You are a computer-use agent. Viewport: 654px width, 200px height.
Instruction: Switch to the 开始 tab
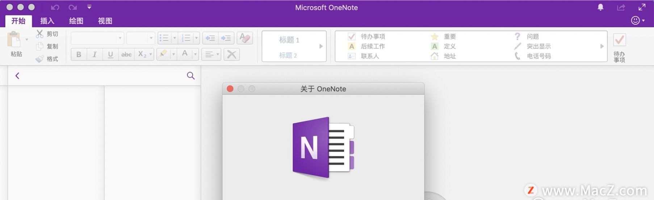[x=18, y=21]
